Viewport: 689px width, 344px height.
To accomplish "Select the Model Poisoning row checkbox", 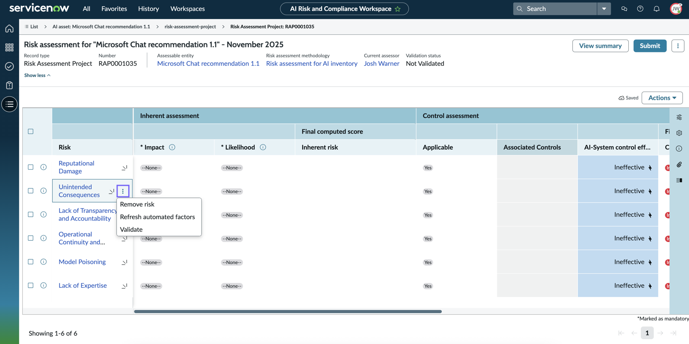I will click(x=31, y=262).
